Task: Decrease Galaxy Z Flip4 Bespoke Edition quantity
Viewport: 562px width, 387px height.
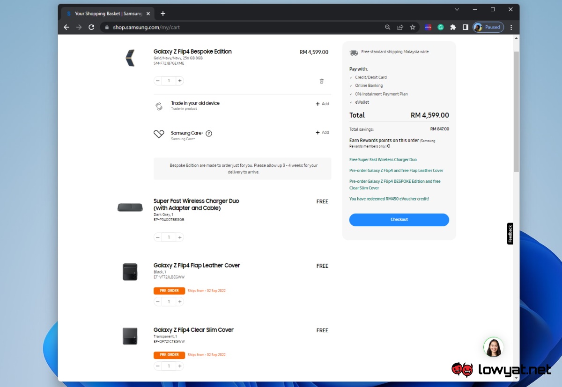Action: [x=158, y=81]
